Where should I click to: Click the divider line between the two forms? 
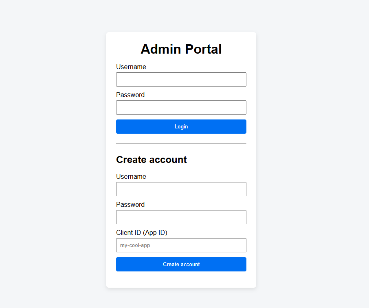(181, 143)
